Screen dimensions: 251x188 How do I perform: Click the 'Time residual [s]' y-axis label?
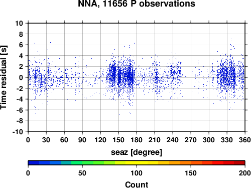[x=4, y=77]
